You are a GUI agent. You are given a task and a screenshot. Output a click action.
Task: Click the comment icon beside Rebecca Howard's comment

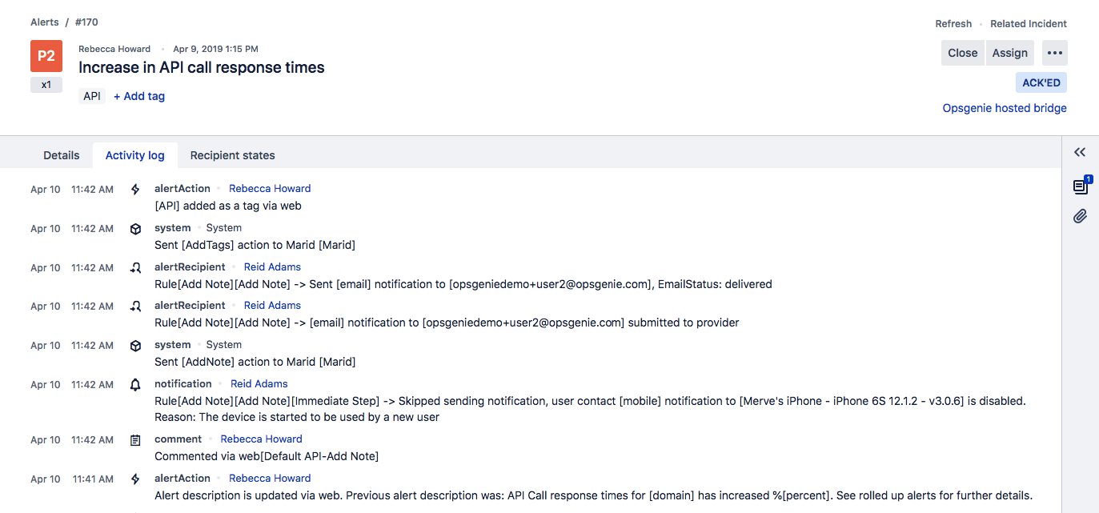point(135,439)
